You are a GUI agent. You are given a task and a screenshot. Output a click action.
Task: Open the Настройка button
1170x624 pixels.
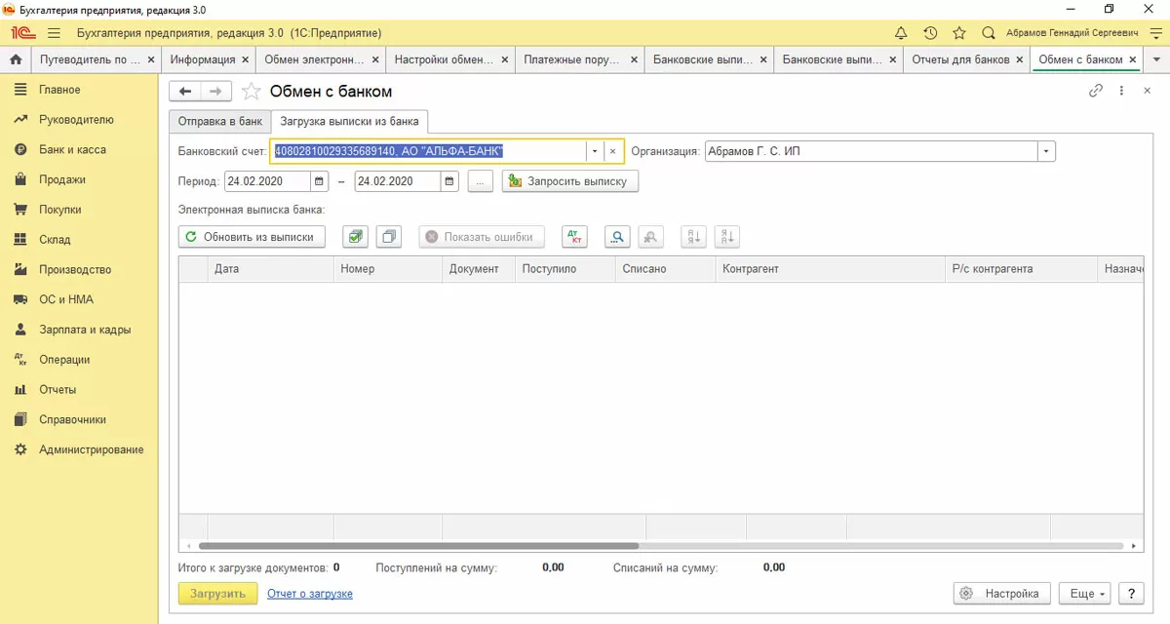point(1001,593)
